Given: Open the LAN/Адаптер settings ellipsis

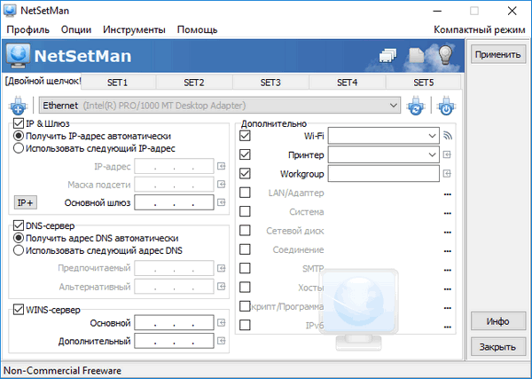Looking at the screenshot, I should [x=448, y=194].
